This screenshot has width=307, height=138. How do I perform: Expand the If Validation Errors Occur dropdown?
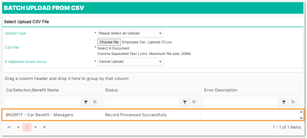(130, 62)
